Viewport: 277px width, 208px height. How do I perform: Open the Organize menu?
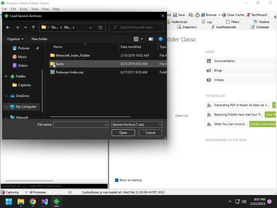[x=15, y=39]
